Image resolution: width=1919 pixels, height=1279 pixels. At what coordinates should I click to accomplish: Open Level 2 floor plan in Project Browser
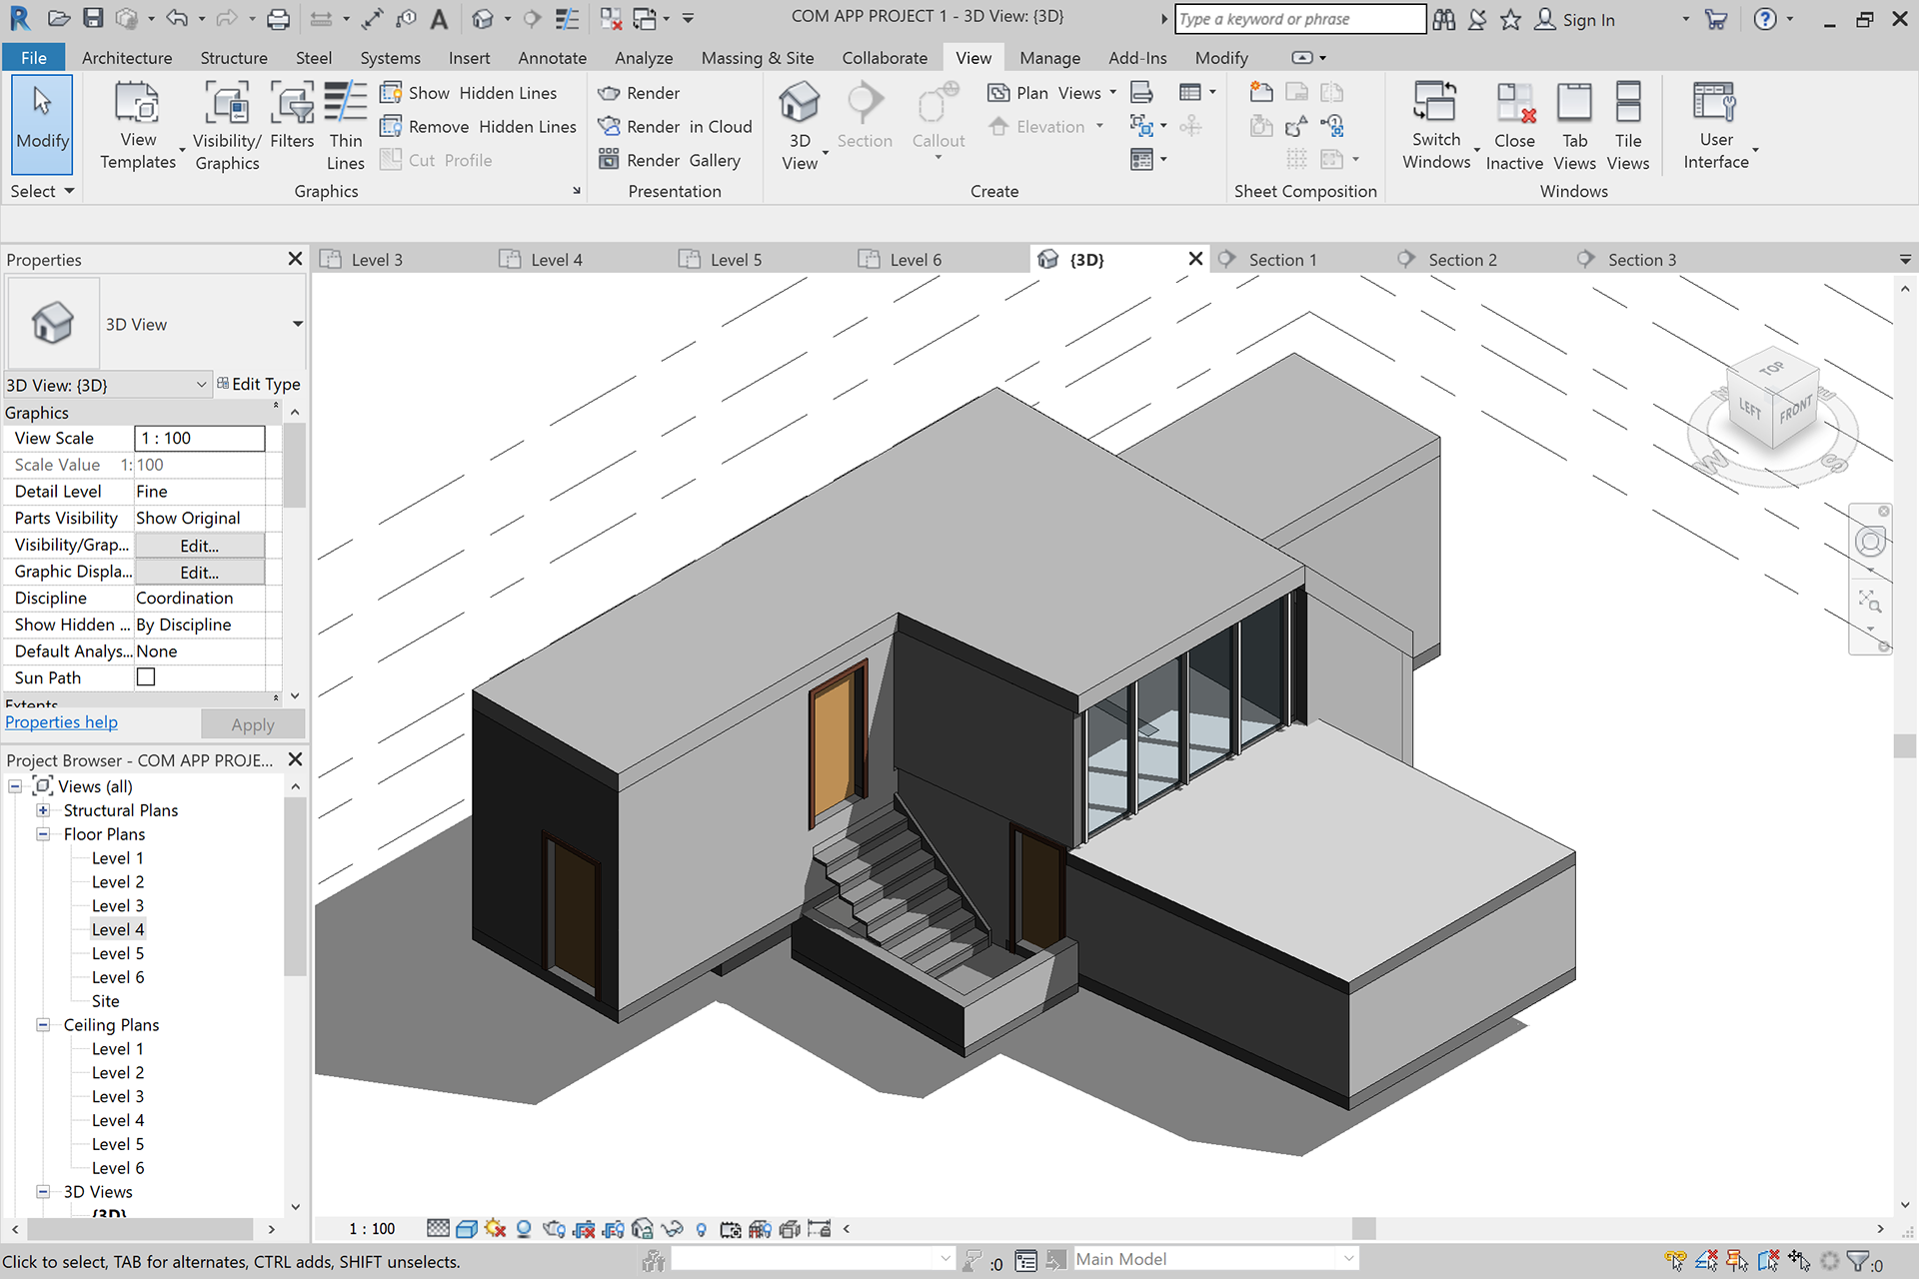pos(118,882)
